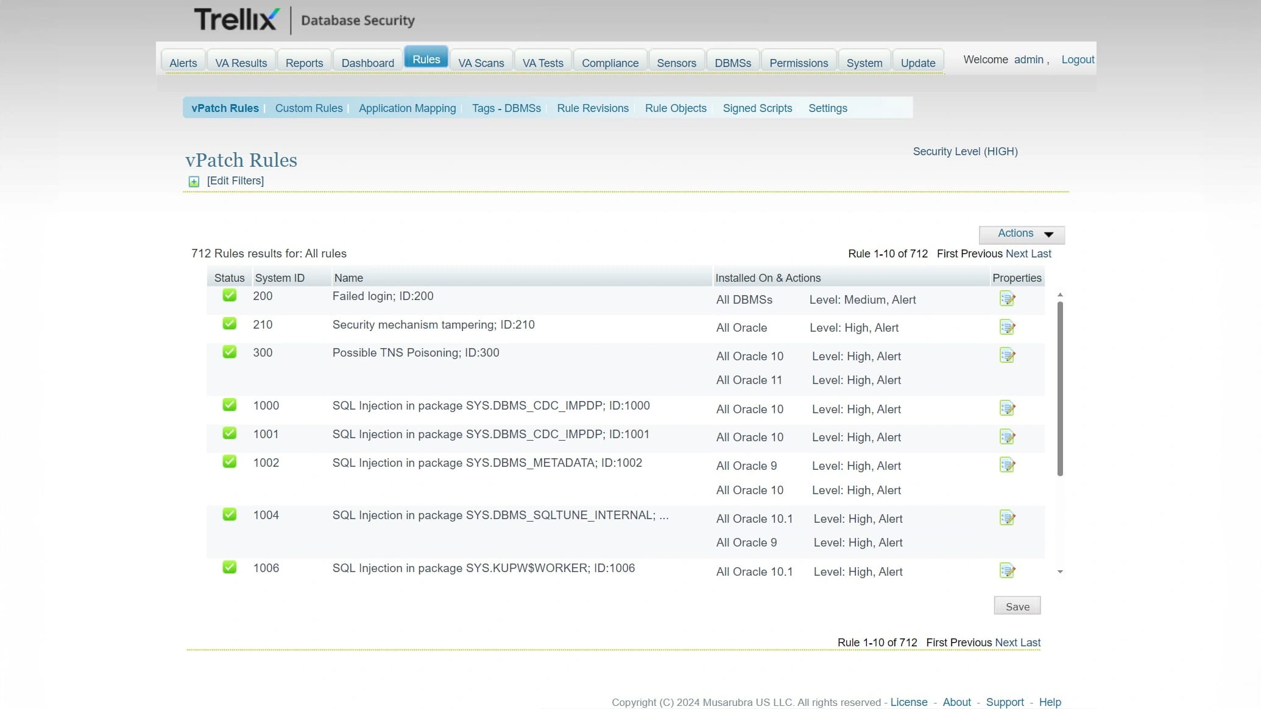Open the VA Tests tab

point(543,63)
